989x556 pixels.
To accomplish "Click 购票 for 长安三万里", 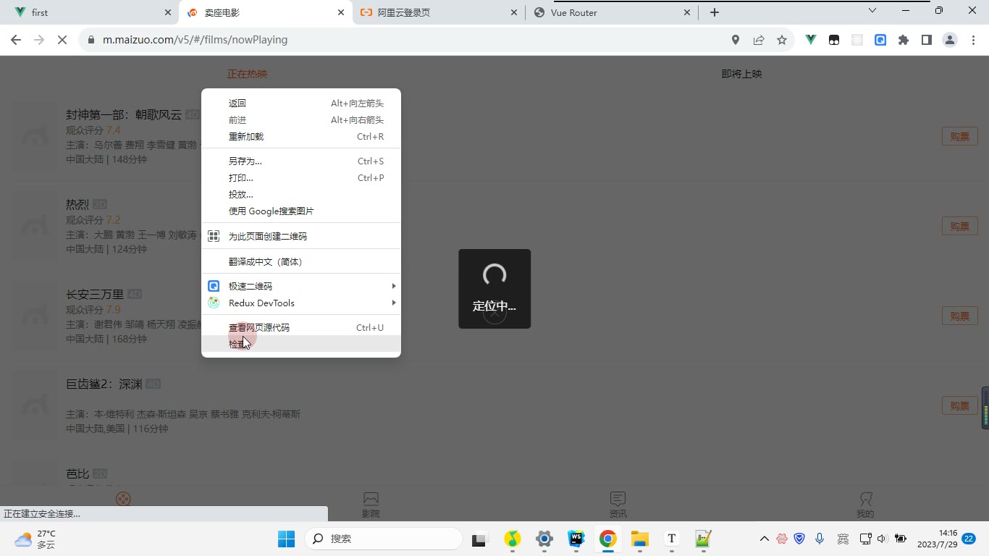I will 960,316.
